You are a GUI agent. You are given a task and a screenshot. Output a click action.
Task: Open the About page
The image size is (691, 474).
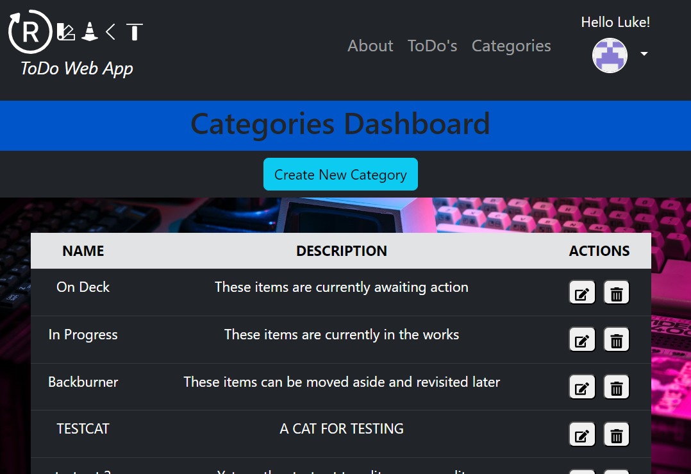(370, 46)
